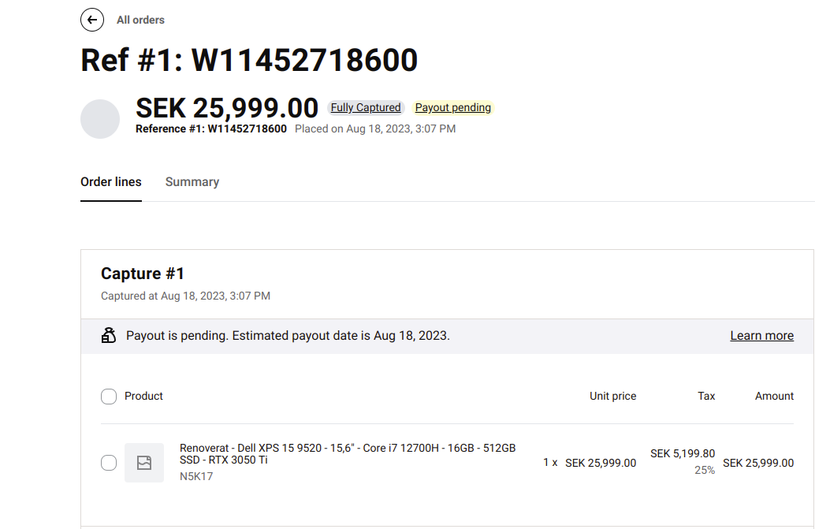Click the Ref #1 order heading
The image size is (815, 529).
(248, 60)
